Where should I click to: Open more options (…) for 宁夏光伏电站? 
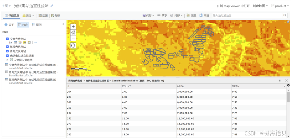36,42
